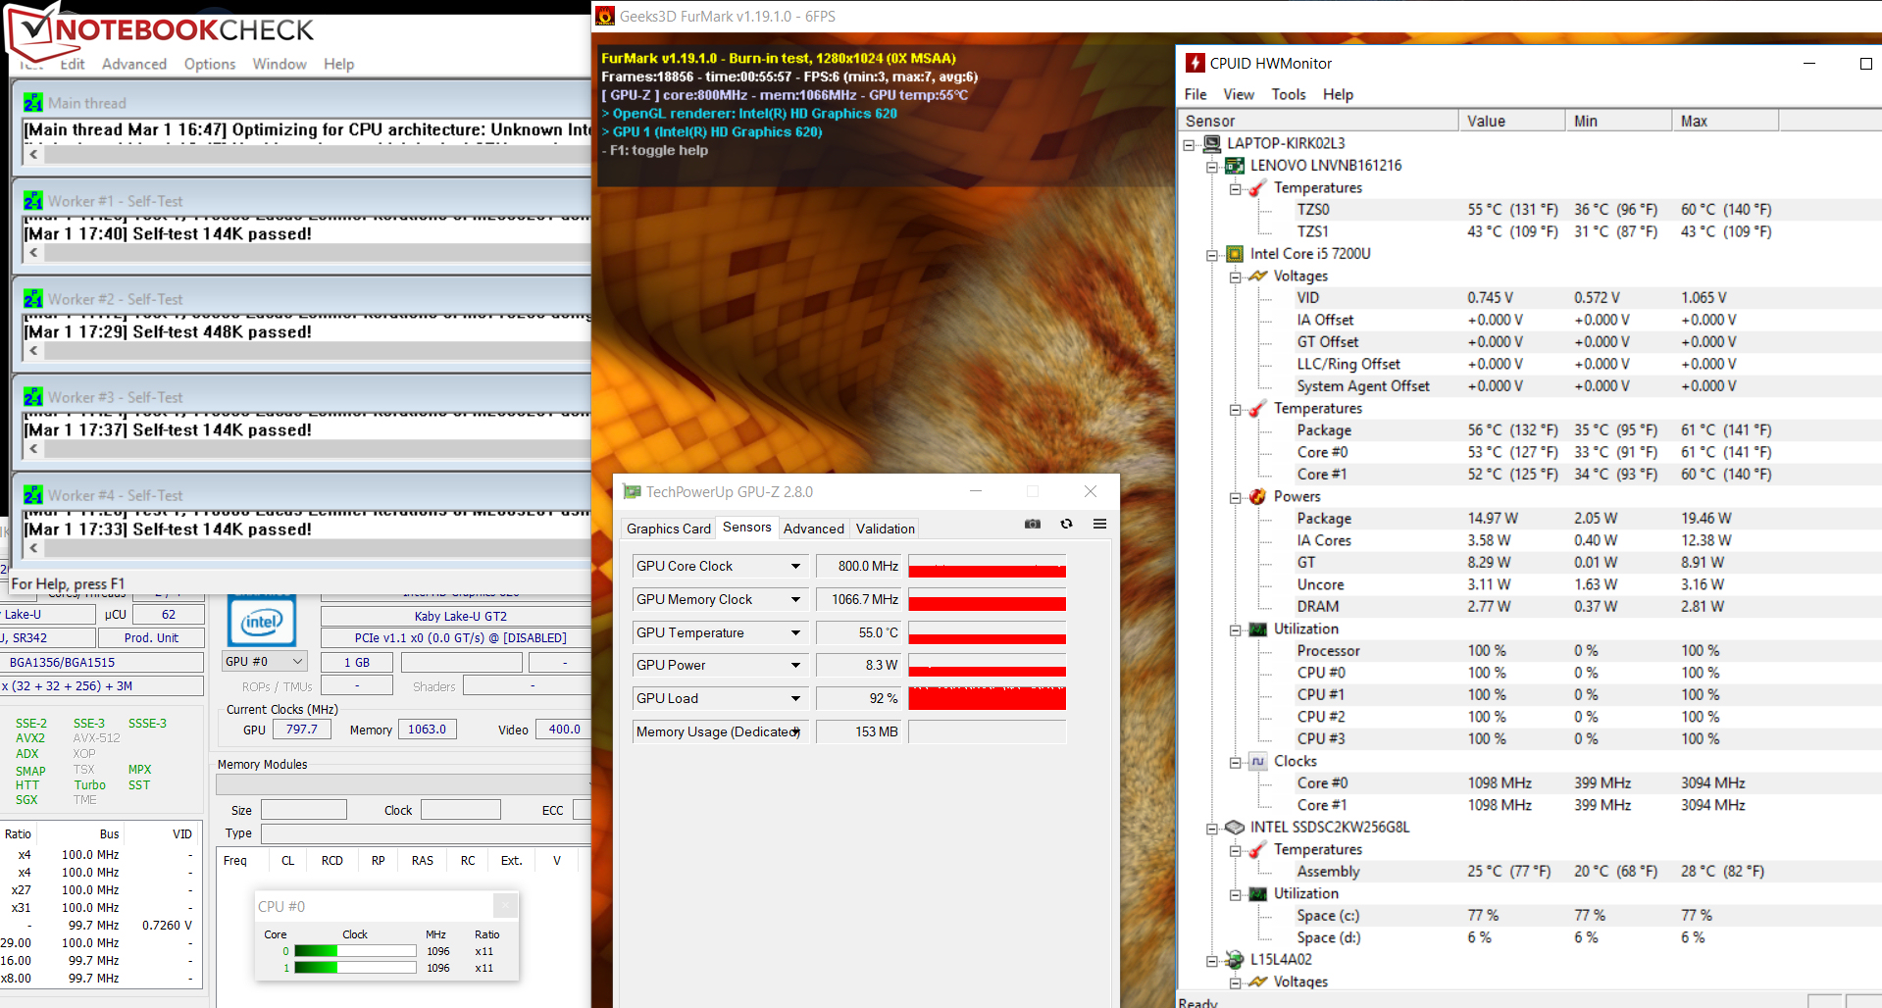Click the LENOVO LNVNB161216 motherboard icon
1882x1008 pixels.
[x=1235, y=166]
